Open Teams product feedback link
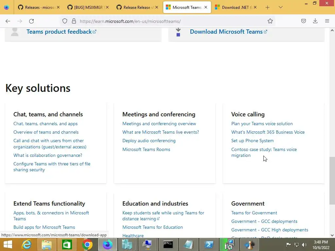 tap(61, 32)
